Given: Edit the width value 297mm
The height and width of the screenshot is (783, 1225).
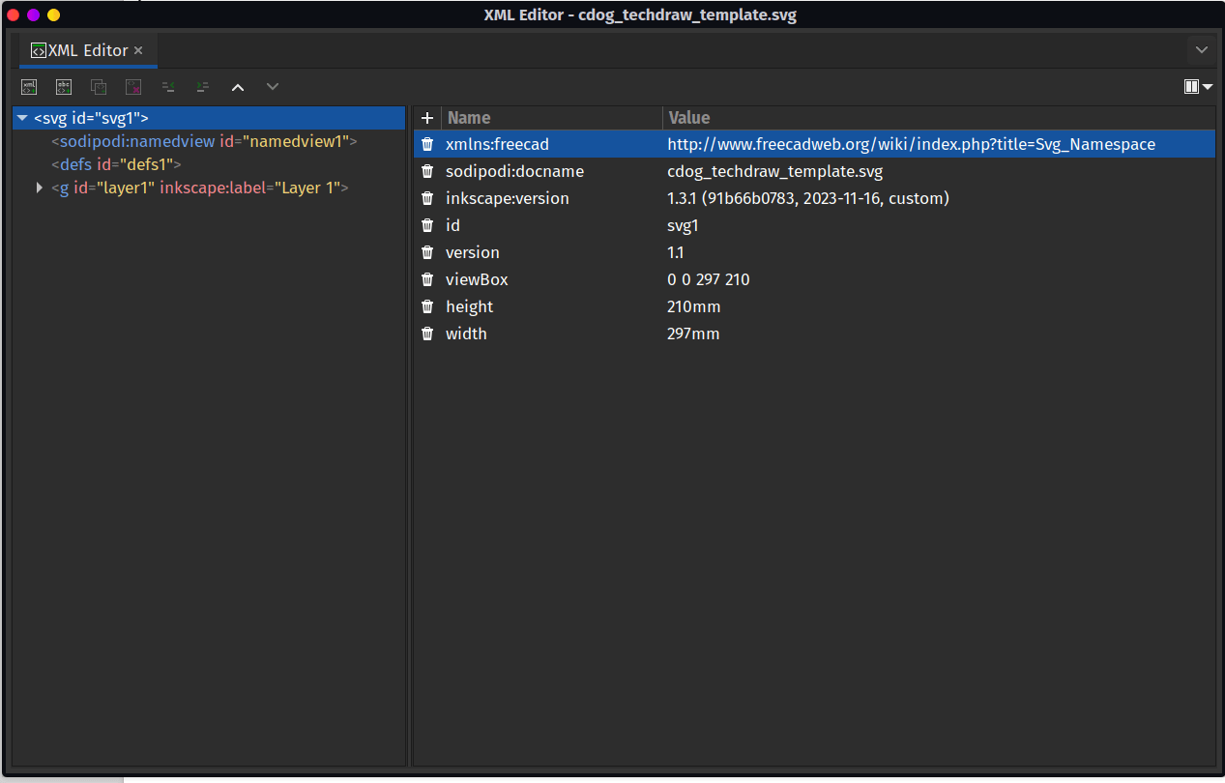Looking at the screenshot, I should point(693,333).
